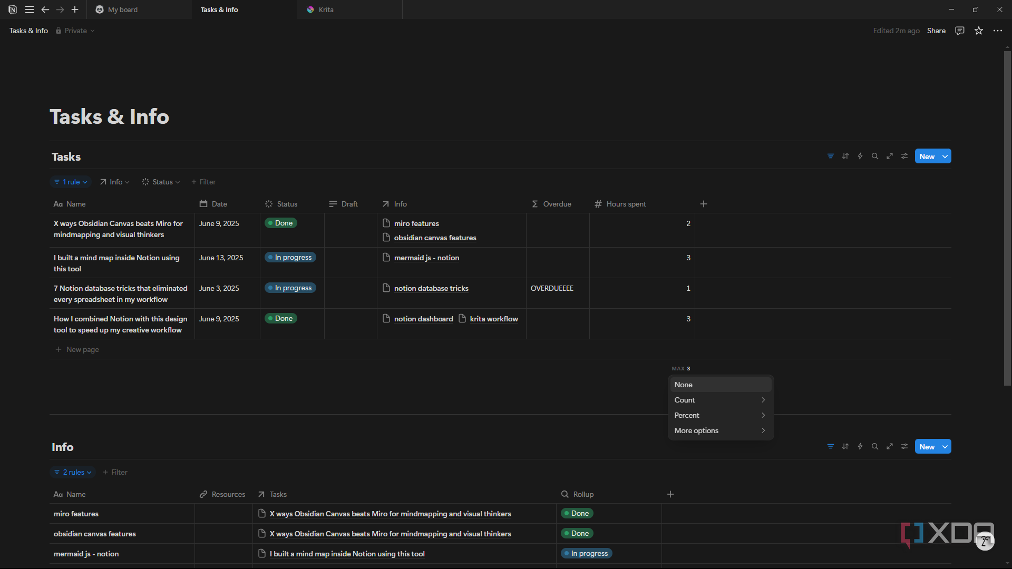Image resolution: width=1012 pixels, height=569 pixels.
Task: Open dropdown arrow next to Info New button
Action: 946,447
